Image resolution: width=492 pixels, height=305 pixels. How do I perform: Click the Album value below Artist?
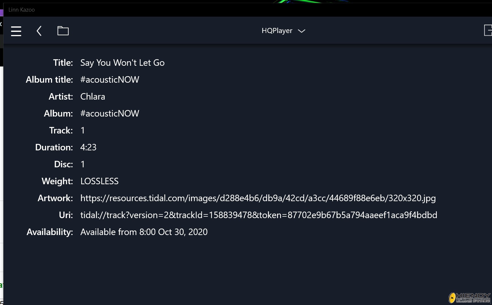[109, 113]
